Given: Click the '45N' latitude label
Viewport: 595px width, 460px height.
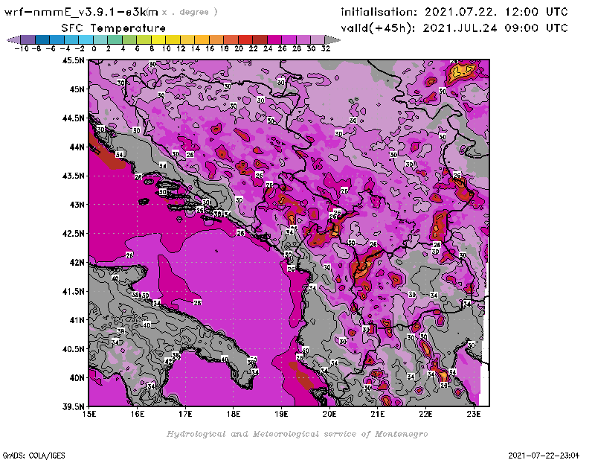Looking at the screenshot, I should click(x=77, y=89).
